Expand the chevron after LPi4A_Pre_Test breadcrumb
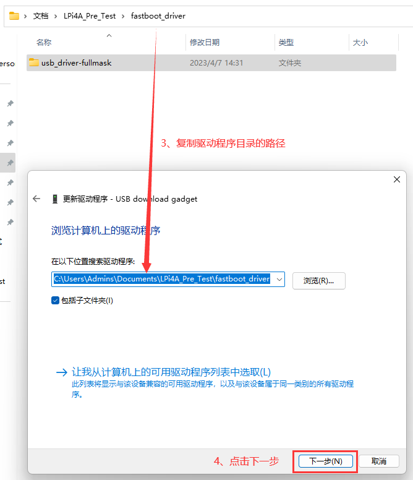This screenshot has width=413, height=480. coord(123,16)
